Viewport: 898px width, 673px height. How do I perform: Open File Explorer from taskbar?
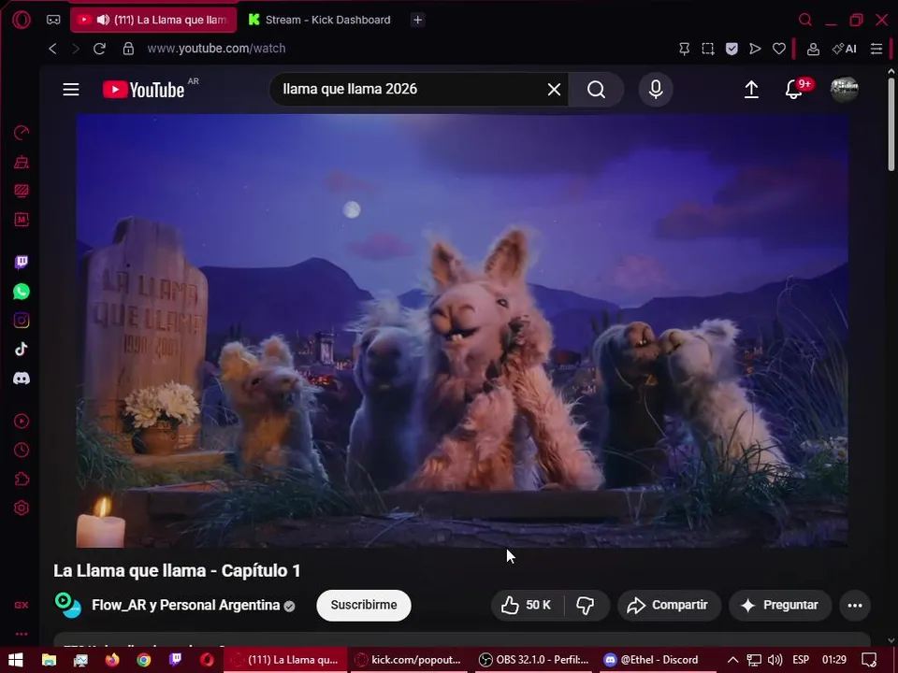click(x=50, y=660)
